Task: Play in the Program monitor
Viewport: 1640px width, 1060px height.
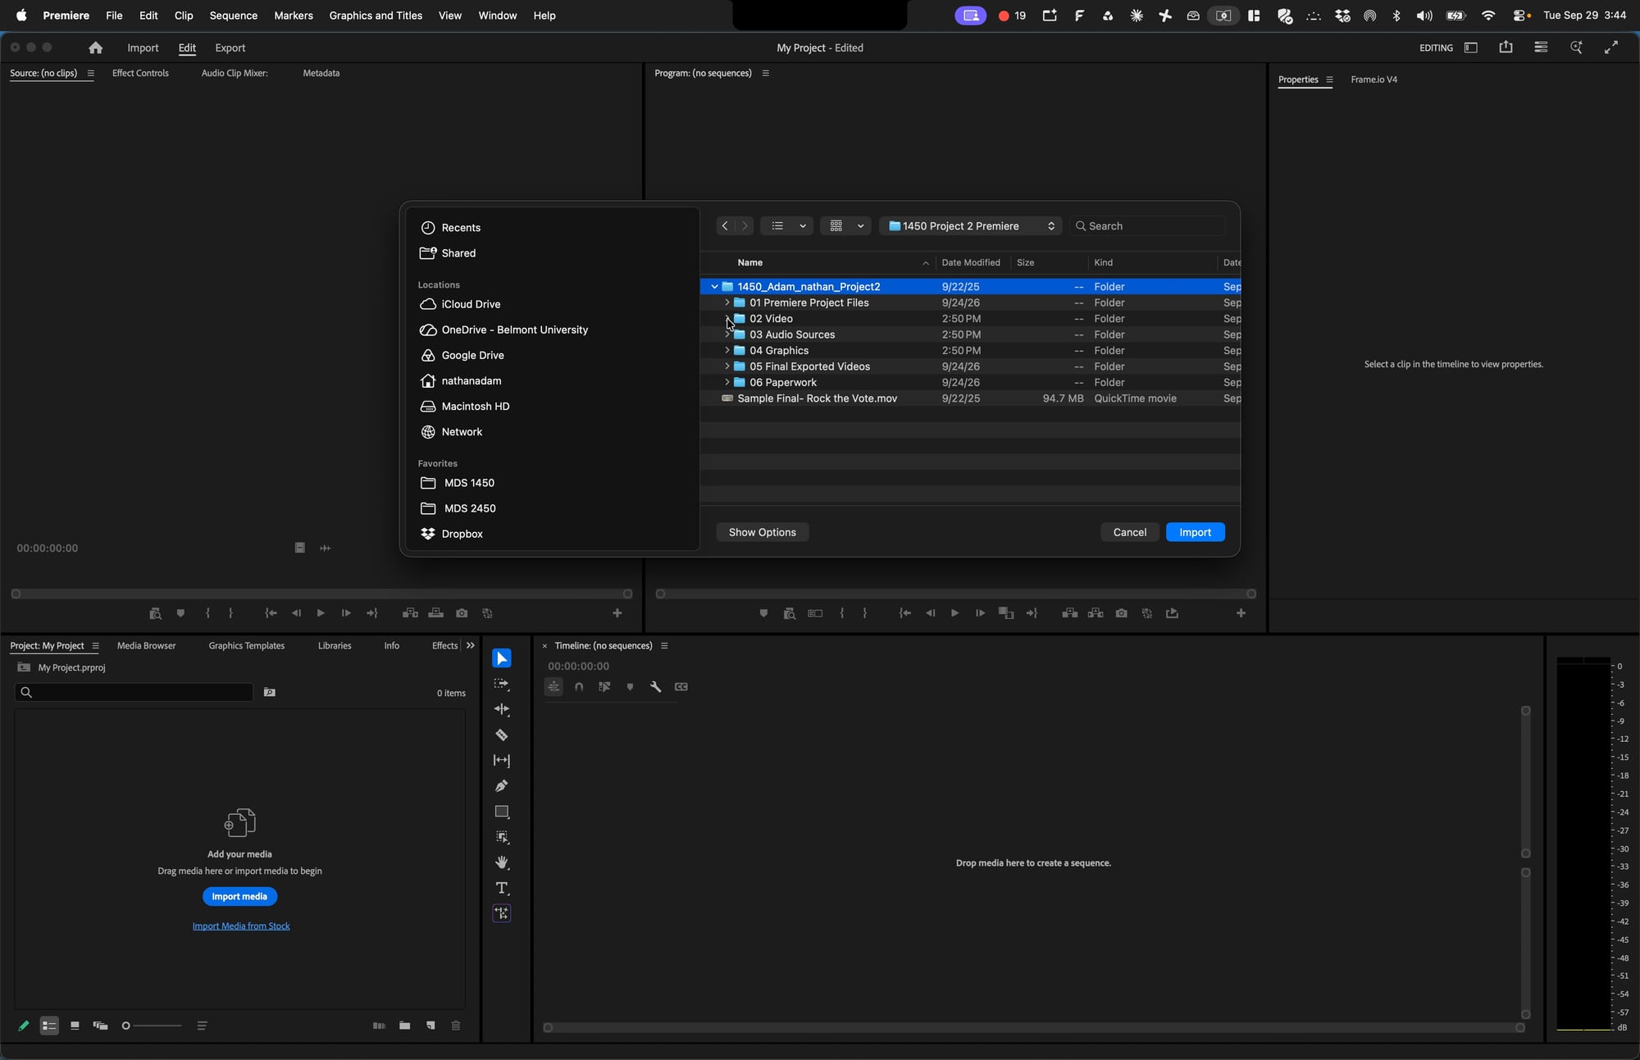Action: (954, 613)
